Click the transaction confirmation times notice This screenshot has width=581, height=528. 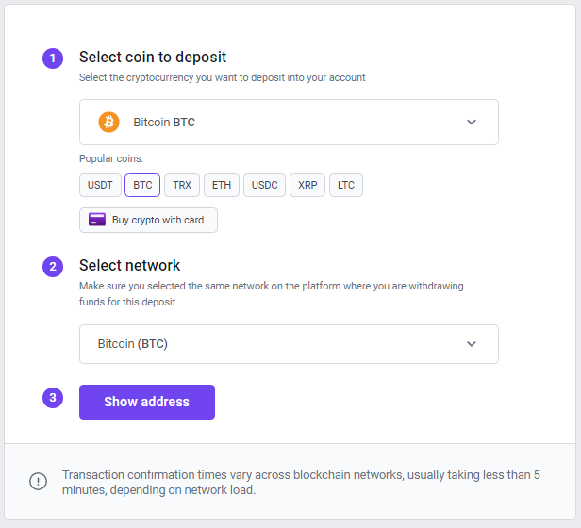pos(301,482)
